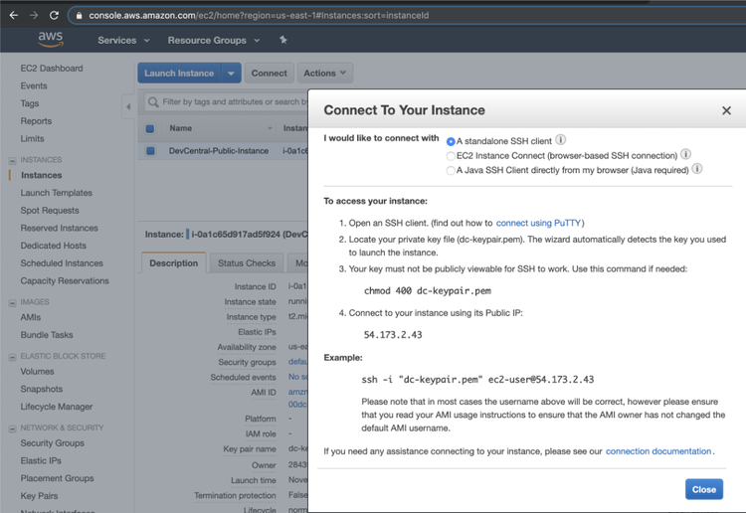
Task: Click info icon beside EC2 Instance Connect
Action: point(685,155)
